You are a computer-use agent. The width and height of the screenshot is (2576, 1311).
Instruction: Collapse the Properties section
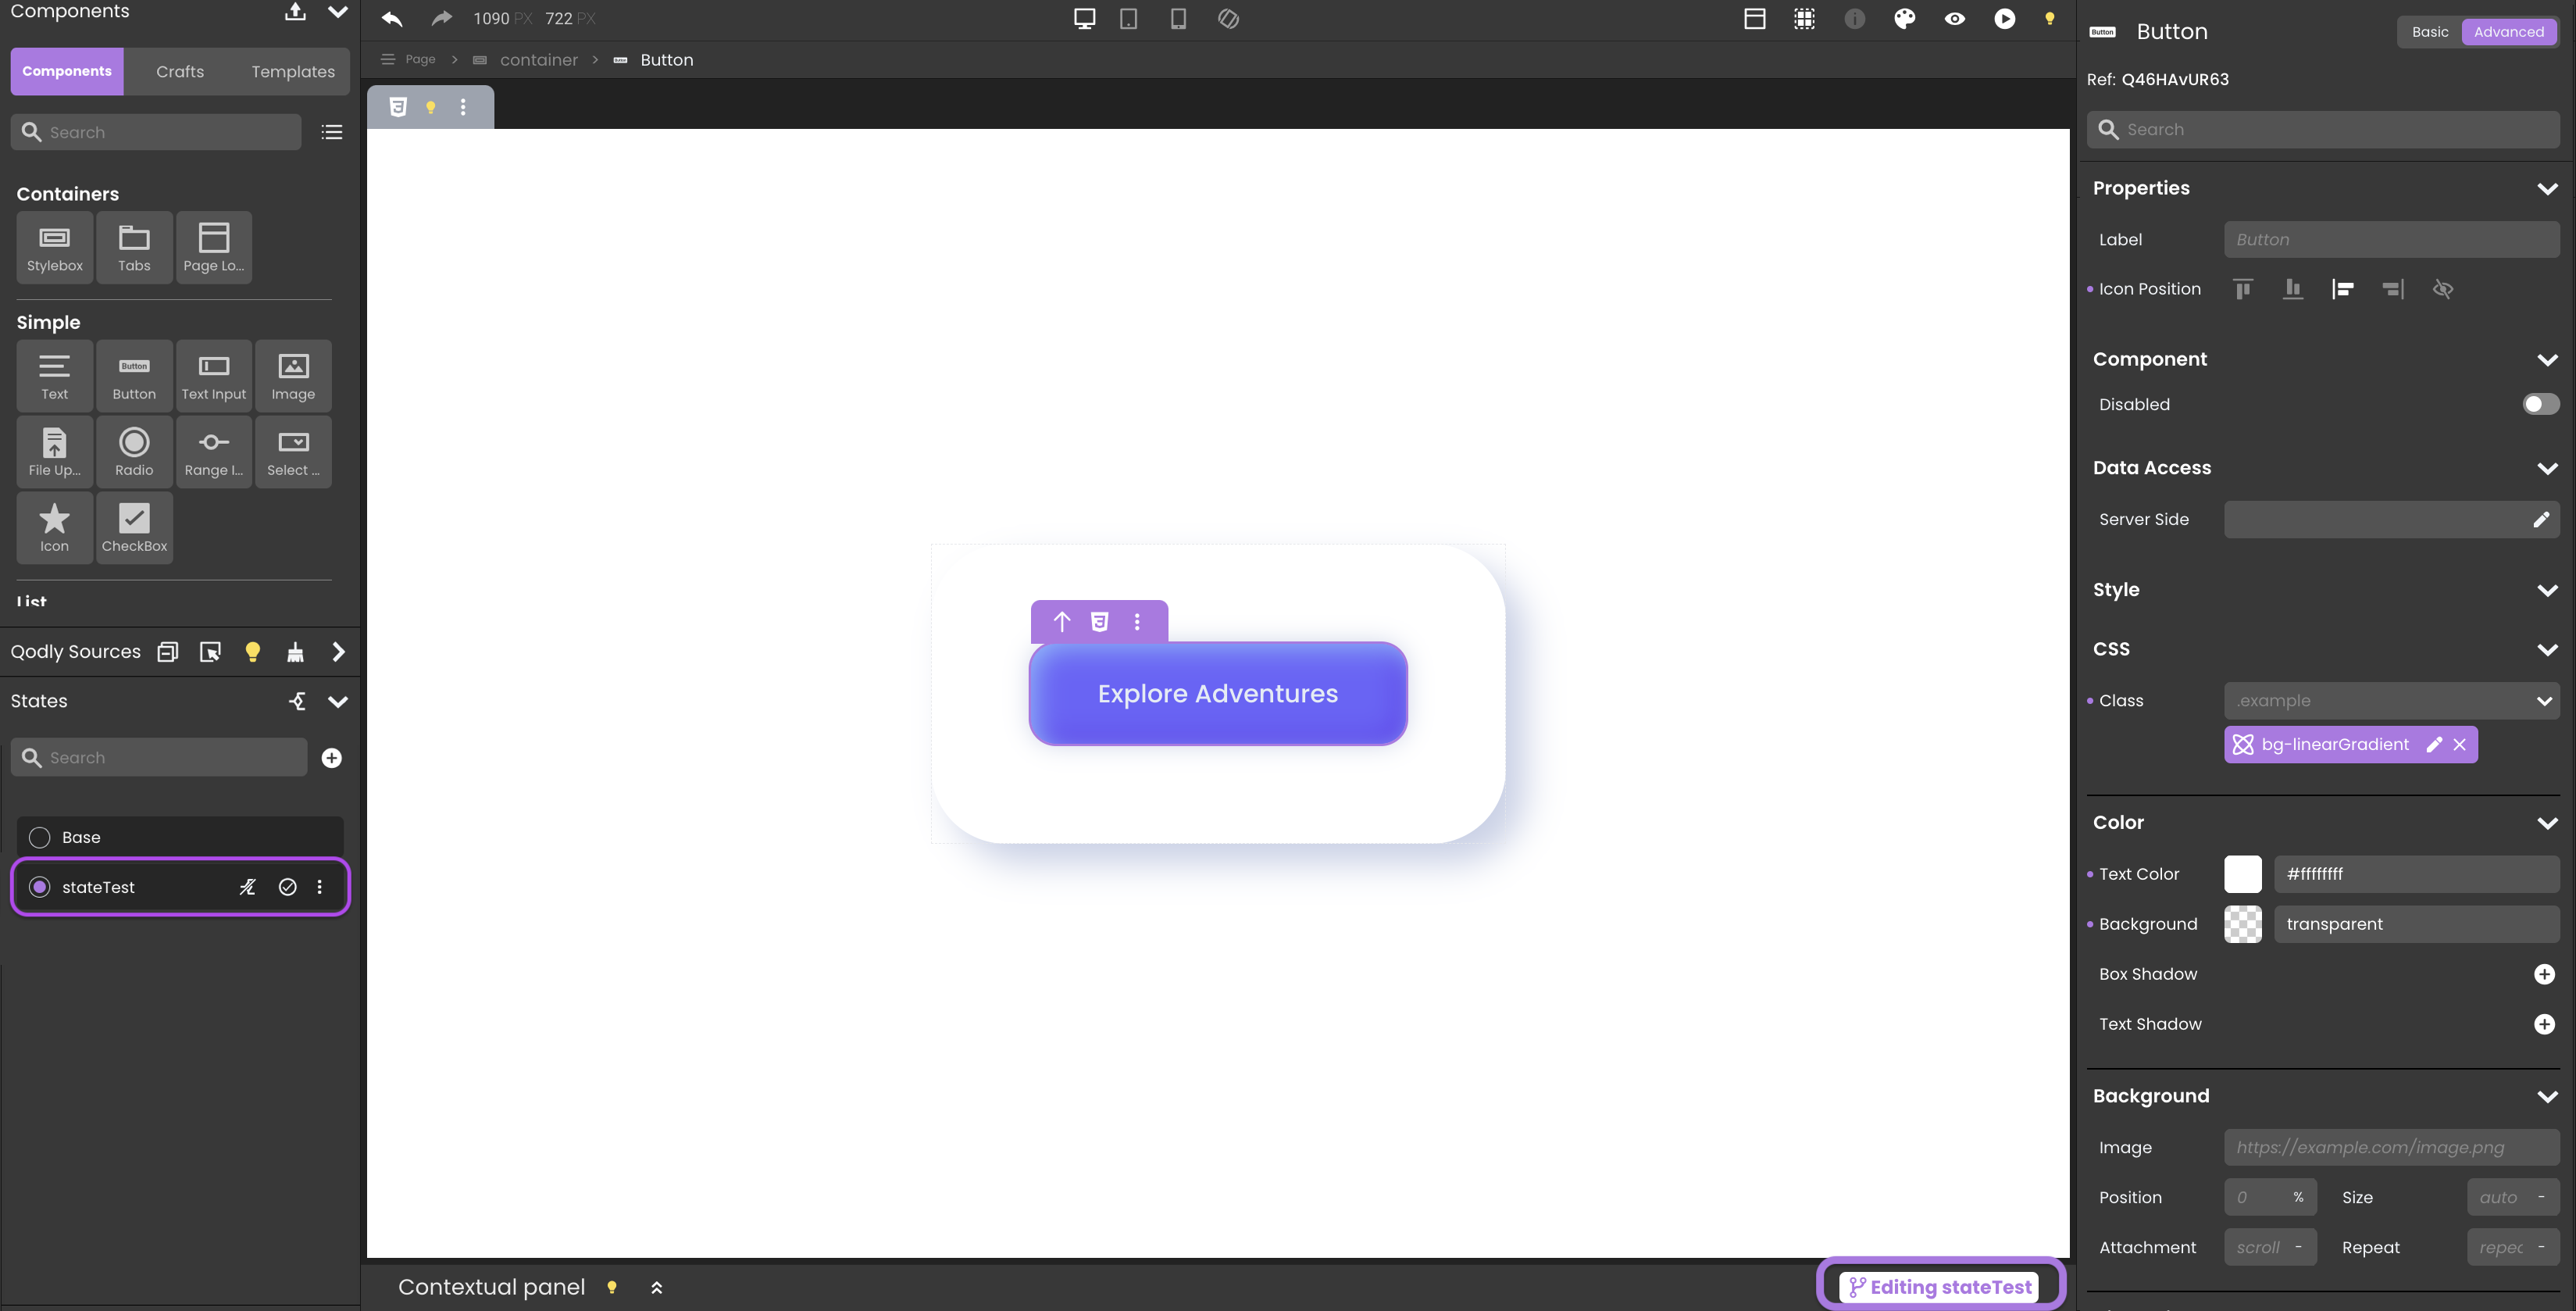(2547, 189)
